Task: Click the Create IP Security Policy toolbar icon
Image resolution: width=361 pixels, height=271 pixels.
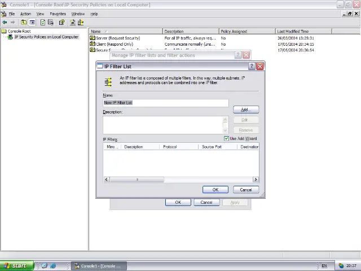Action: 73,23
